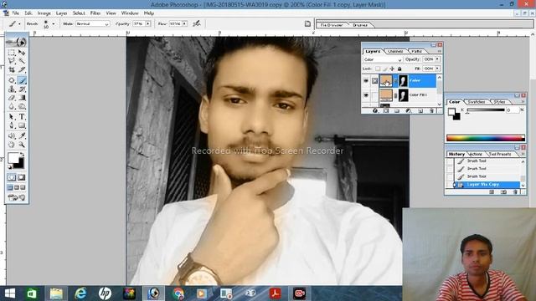Toggle lock all checkbox in Layers
Image resolution: width=536 pixels, height=301 pixels.
click(x=399, y=69)
